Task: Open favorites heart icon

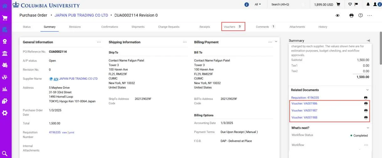Action: (350, 4)
